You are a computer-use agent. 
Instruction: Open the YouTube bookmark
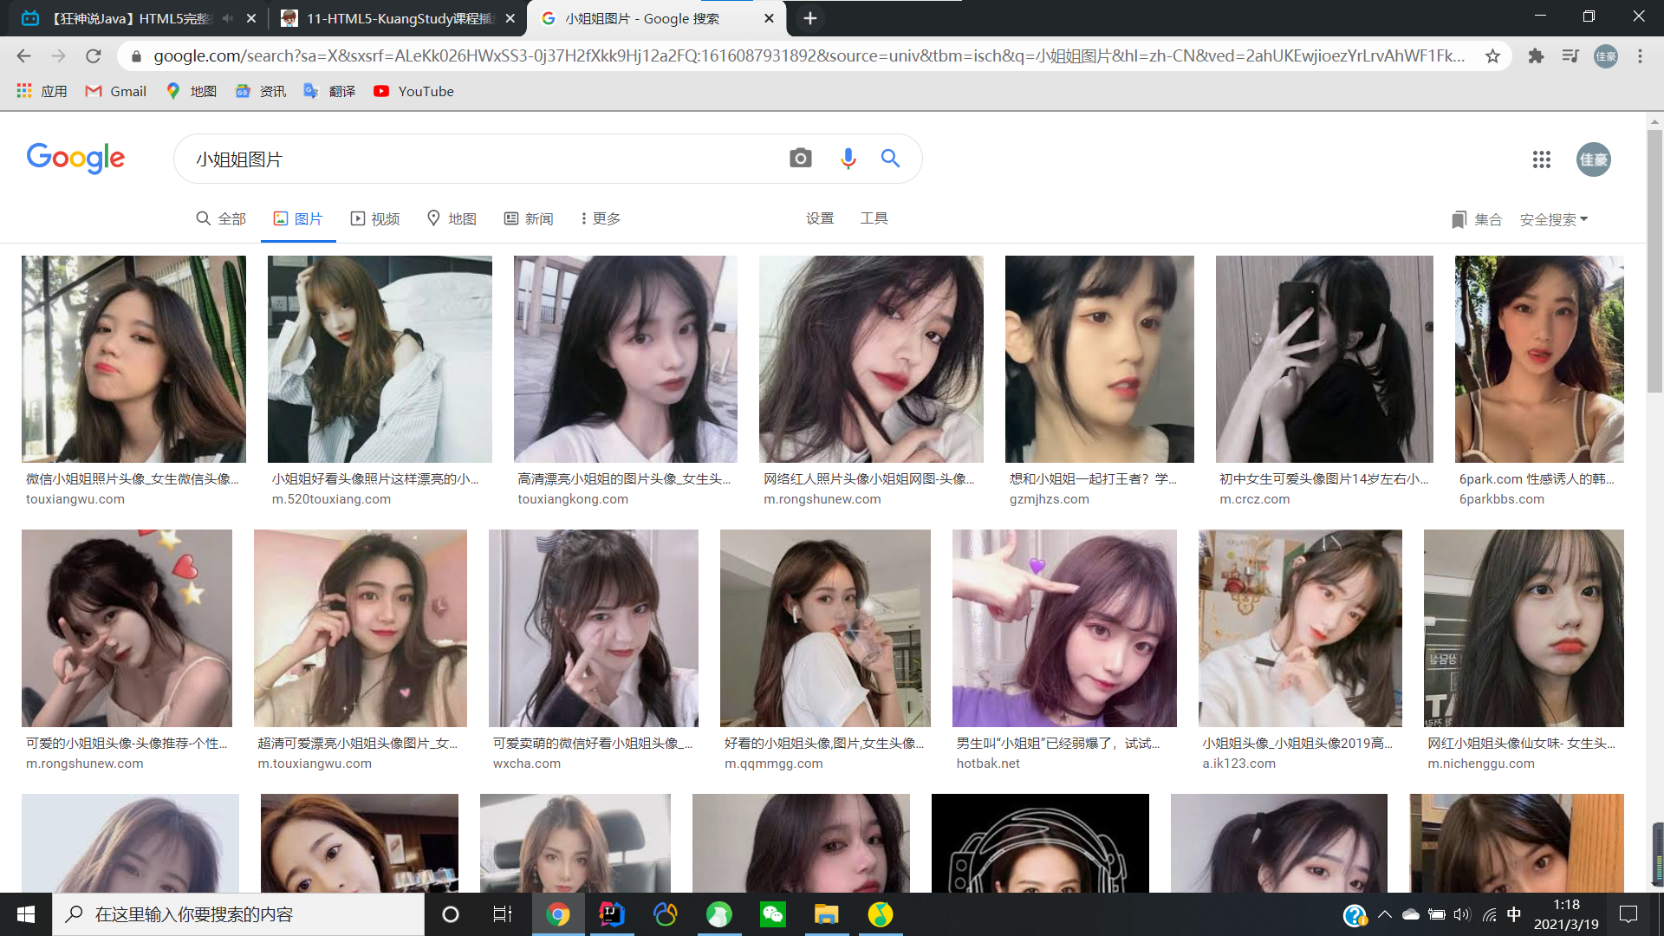[x=413, y=91]
